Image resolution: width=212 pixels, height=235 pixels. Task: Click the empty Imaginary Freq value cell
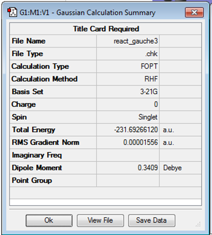point(128,155)
